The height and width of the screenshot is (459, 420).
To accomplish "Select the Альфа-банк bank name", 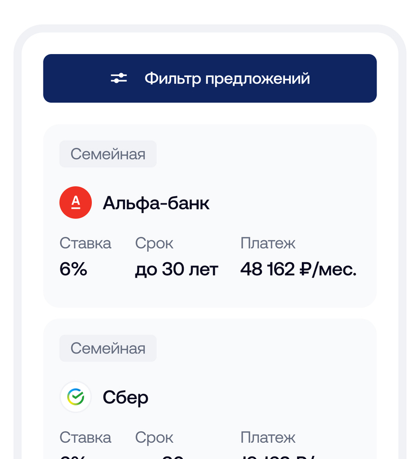I will coord(156,203).
